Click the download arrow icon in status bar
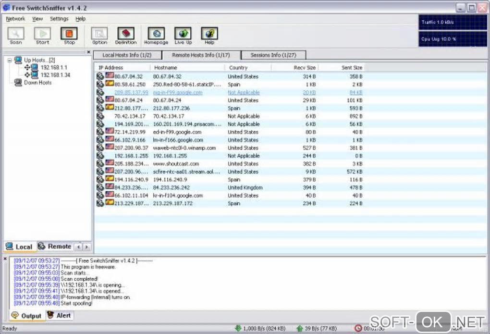The height and width of the screenshot is (334, 490). (x=238, y=328)
